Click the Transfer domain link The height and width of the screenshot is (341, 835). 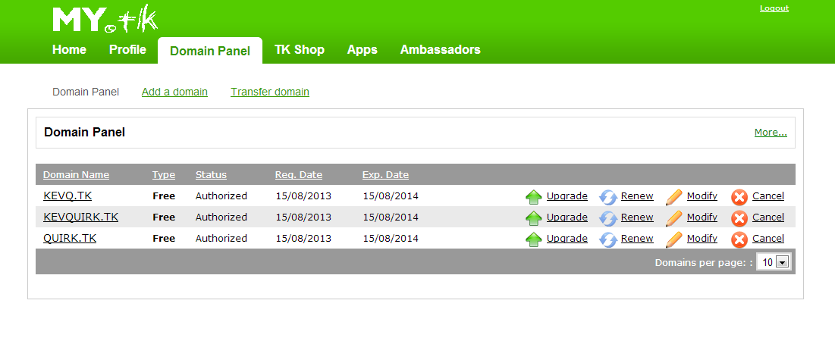(x=269, y=92)
